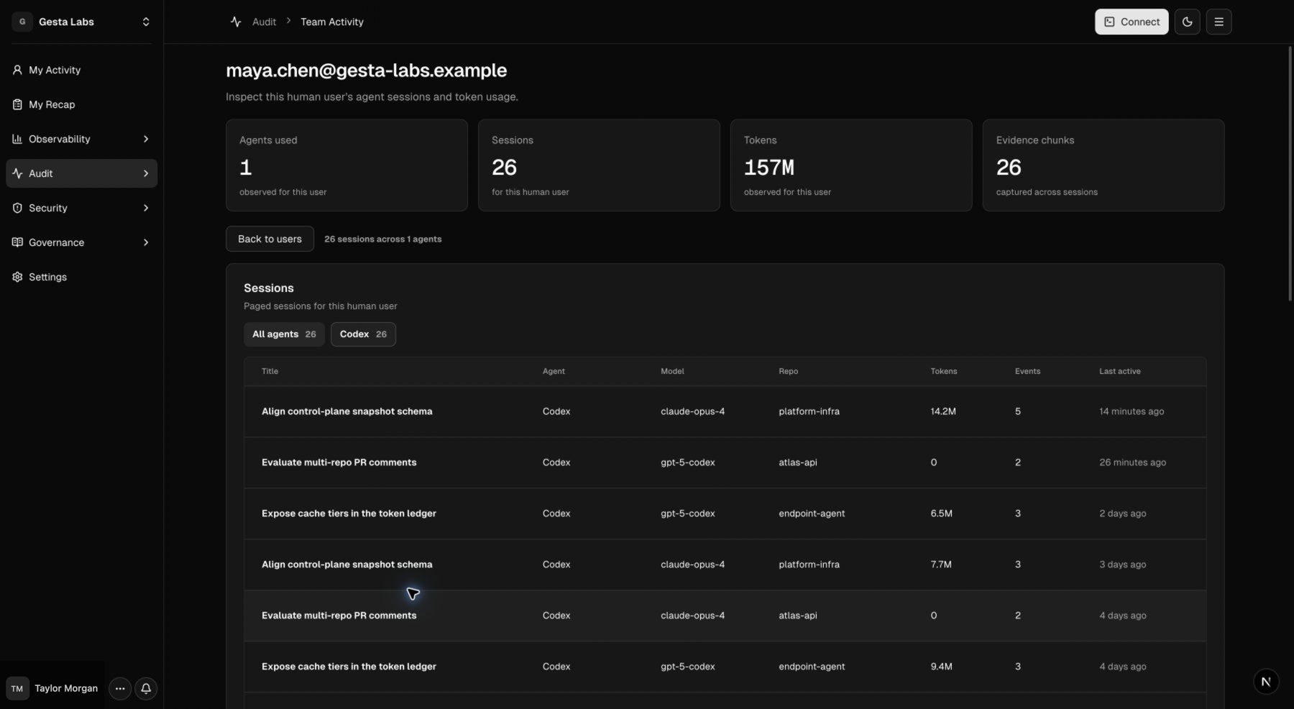1294x709 pixels.
Task: Click the Security shield icon
Action: tap(17, 208)
